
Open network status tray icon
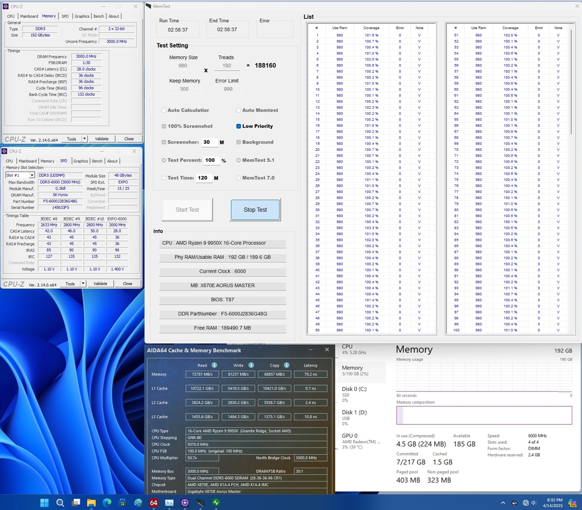tap(526, 502)
